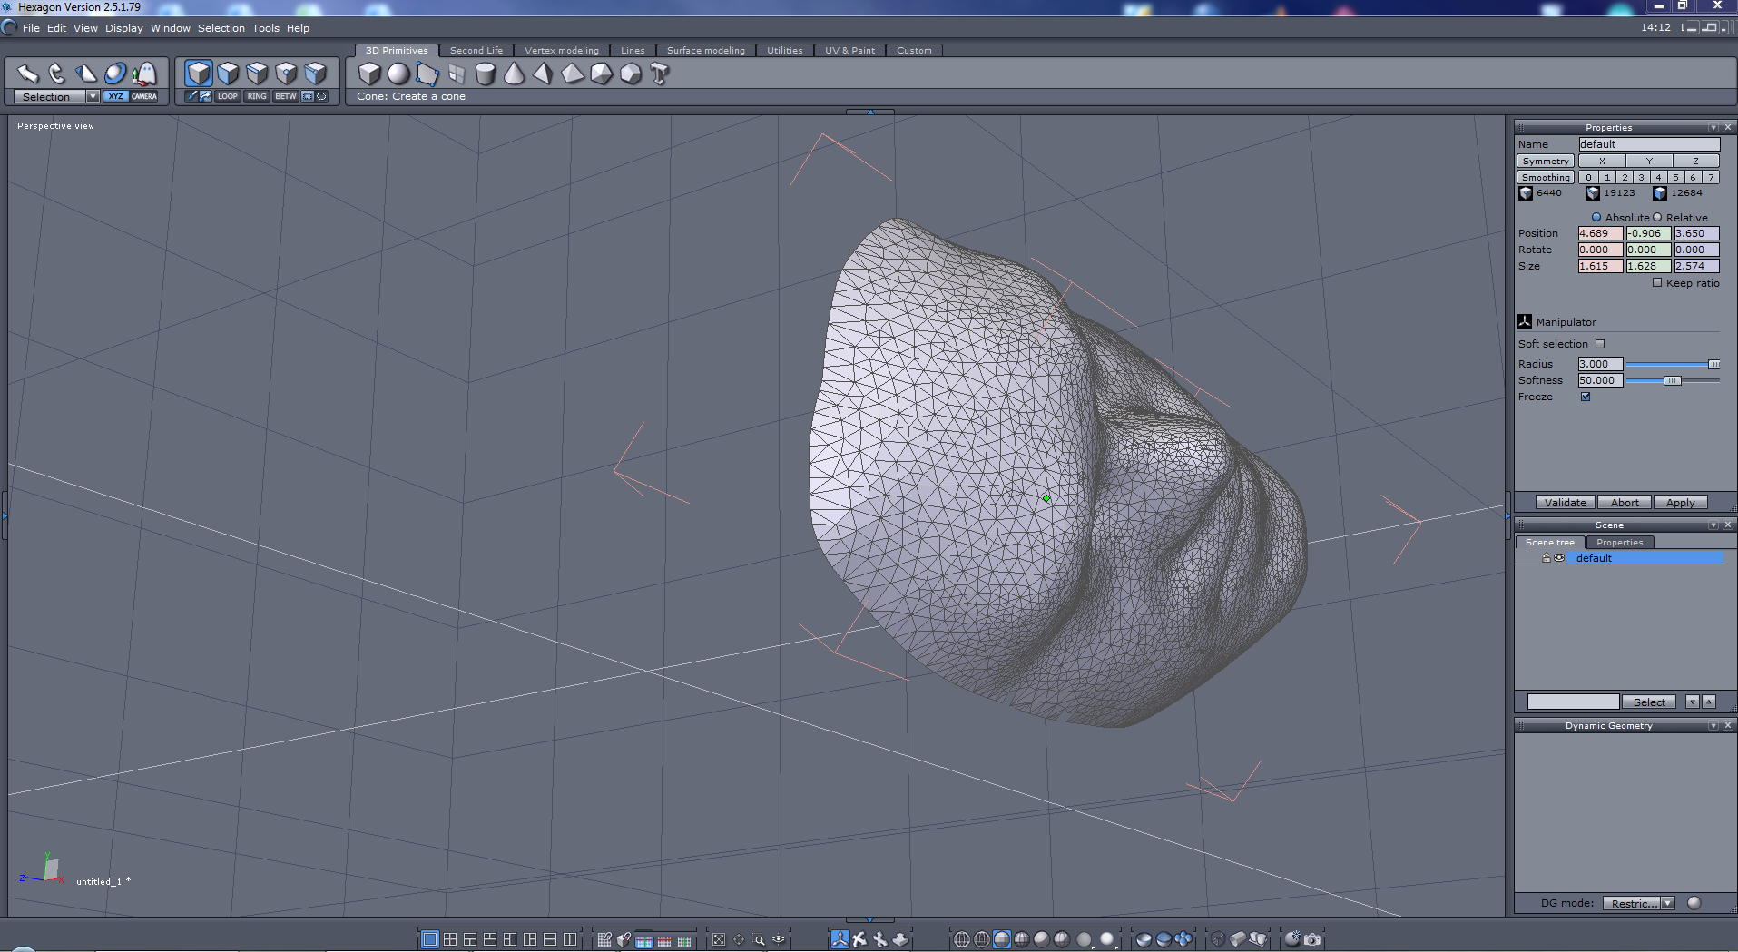Open the Scene panel options arrow
The height and width of the screenshot is (952, 1738).
tap(1713, 525)
